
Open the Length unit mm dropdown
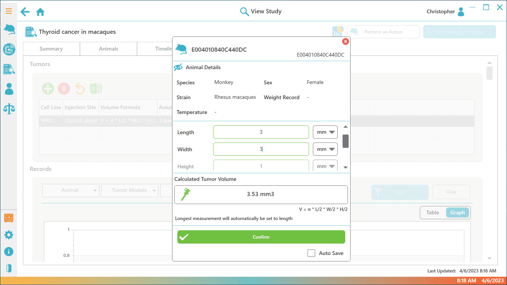point(325,132)
